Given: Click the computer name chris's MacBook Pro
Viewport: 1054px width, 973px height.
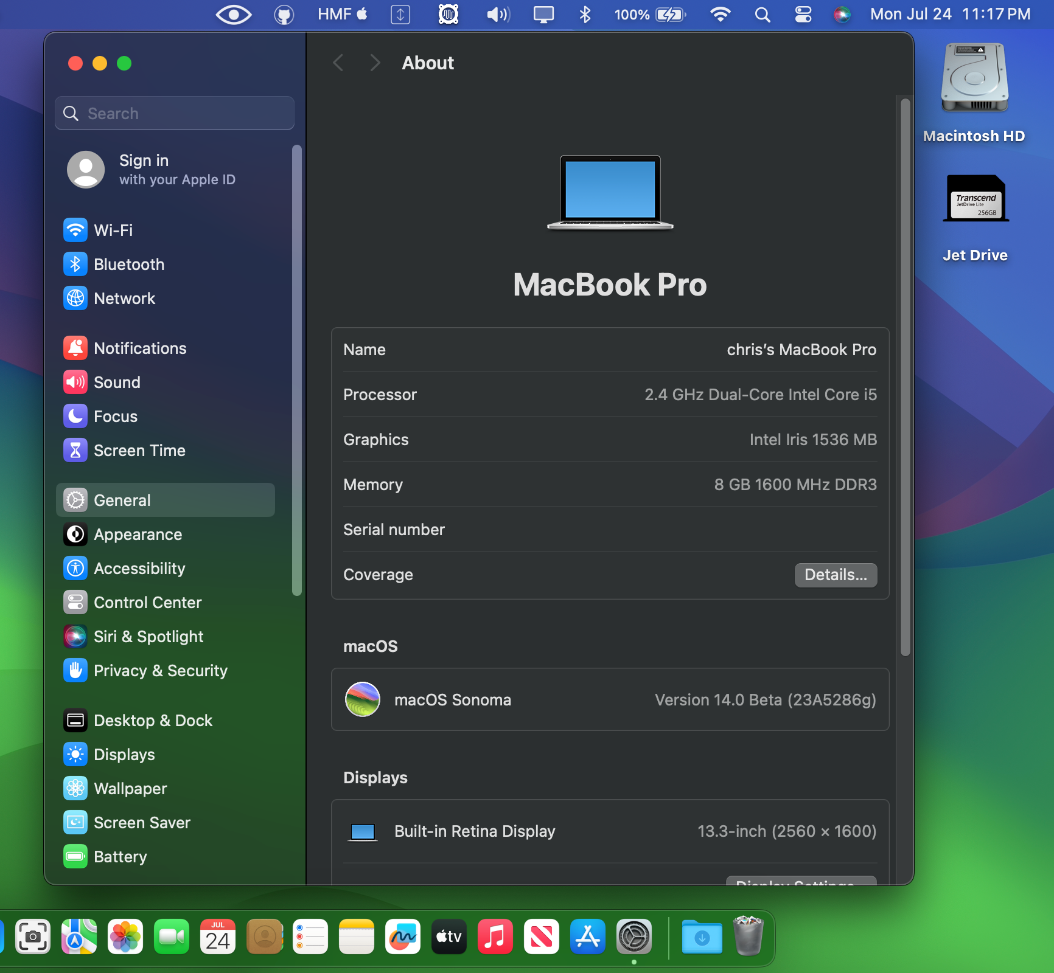Looking at the screenshot, I should point(801,350).
